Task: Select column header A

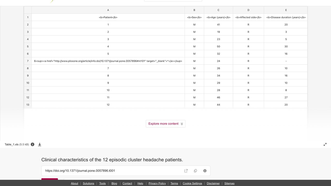Action: [108, 10]
